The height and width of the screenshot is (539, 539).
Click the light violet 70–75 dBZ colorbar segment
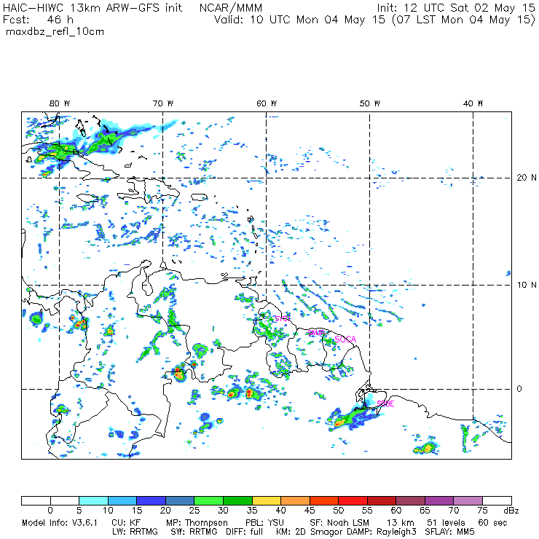468,500
